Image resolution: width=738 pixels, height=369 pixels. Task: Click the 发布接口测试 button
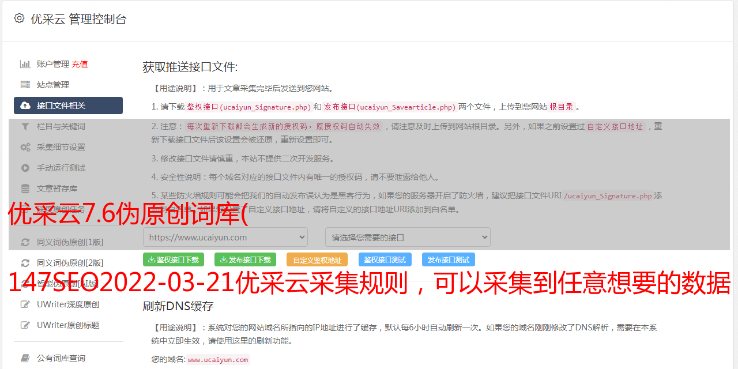[449, 259]
